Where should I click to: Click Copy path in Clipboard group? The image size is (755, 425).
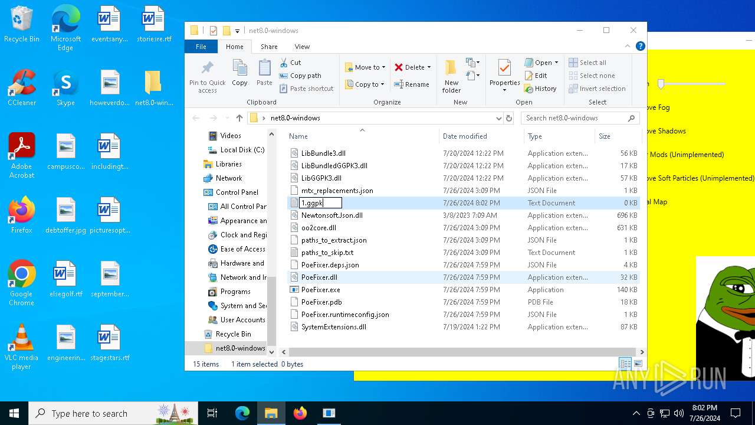tap(300, 76)
